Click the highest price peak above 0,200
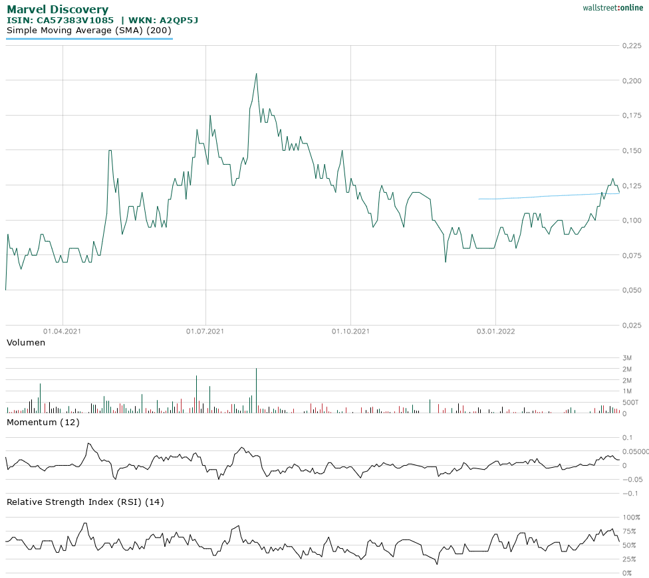 (256, 74)
